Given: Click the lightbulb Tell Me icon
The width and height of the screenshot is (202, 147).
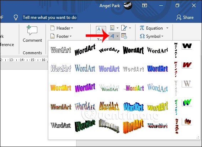Looking at the screenshot, I should tap(16, 17).
